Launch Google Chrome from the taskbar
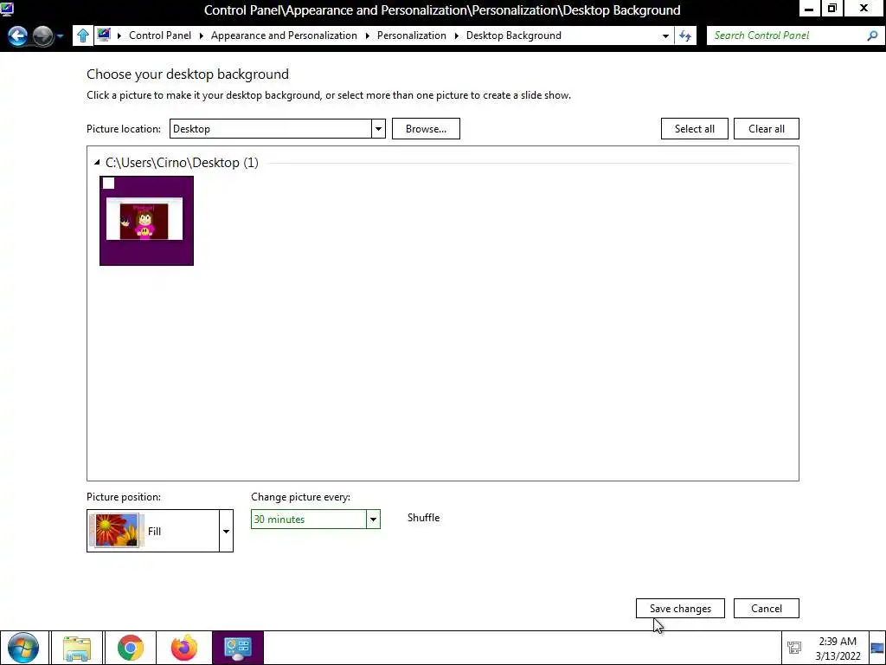 pos(131,648)
